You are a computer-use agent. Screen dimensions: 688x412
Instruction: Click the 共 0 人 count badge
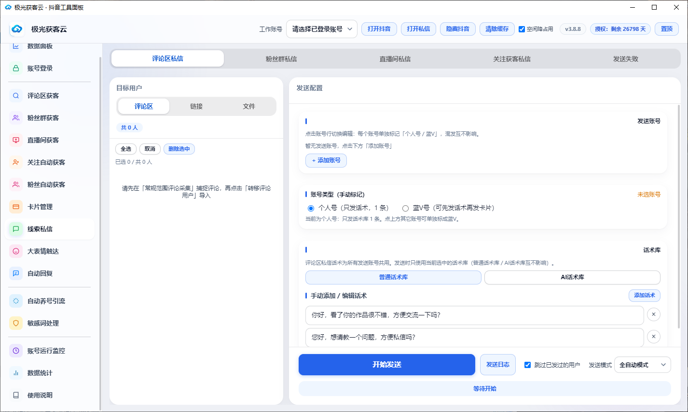coord(129,128)
